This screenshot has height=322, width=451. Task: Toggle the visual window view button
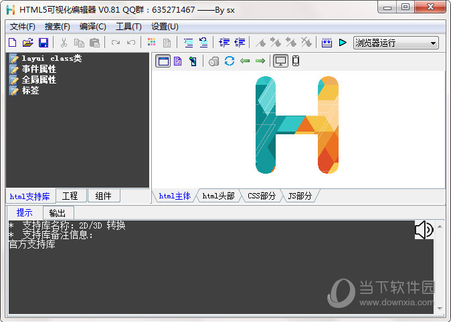163,61
